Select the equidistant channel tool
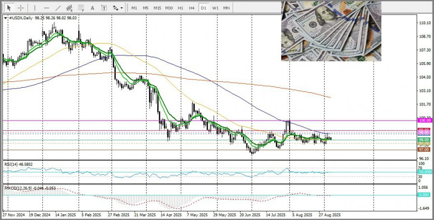 pos(70,8)
